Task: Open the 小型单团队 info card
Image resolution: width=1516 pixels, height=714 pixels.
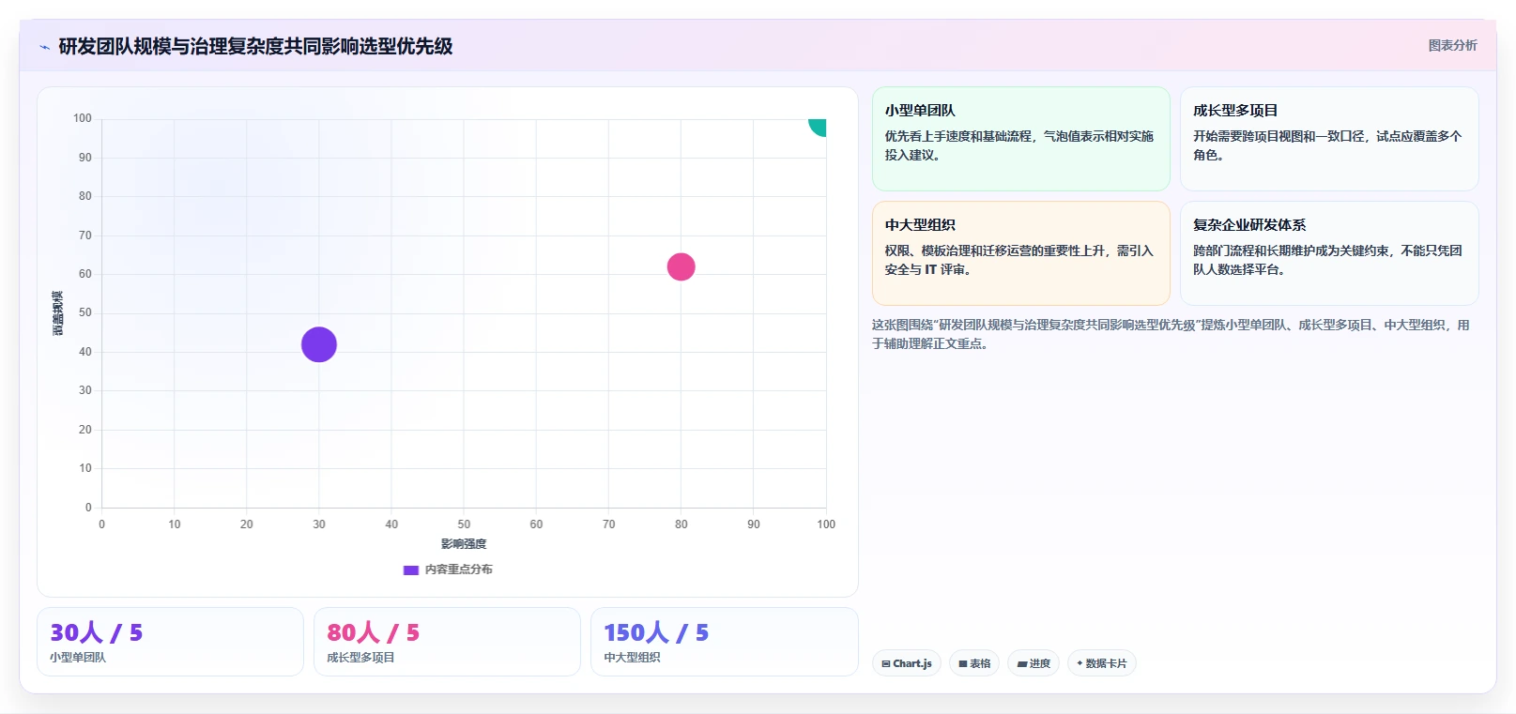Action: [1020, 139]
